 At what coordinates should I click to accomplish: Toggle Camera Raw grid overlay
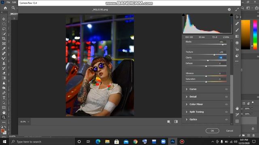(237, 121)
